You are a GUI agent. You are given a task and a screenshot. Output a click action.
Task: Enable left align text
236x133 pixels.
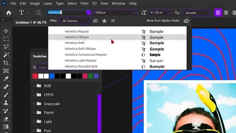pyautogui.click(x=218, y=13)
